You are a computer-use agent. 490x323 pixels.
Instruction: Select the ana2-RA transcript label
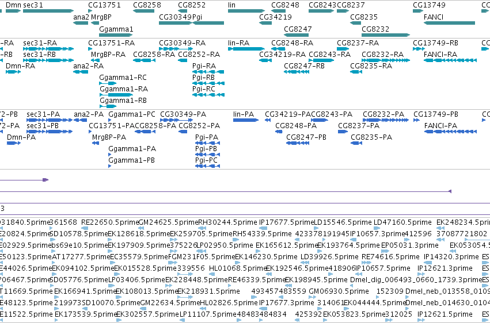(x=89, y=66)
